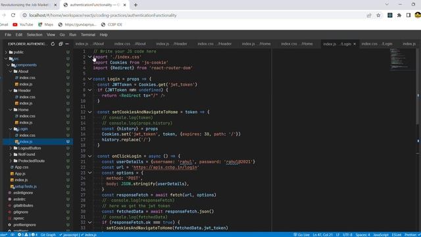Switch to index.js About editor tab
The image size is (421, 237).
(x=89, y=44)
